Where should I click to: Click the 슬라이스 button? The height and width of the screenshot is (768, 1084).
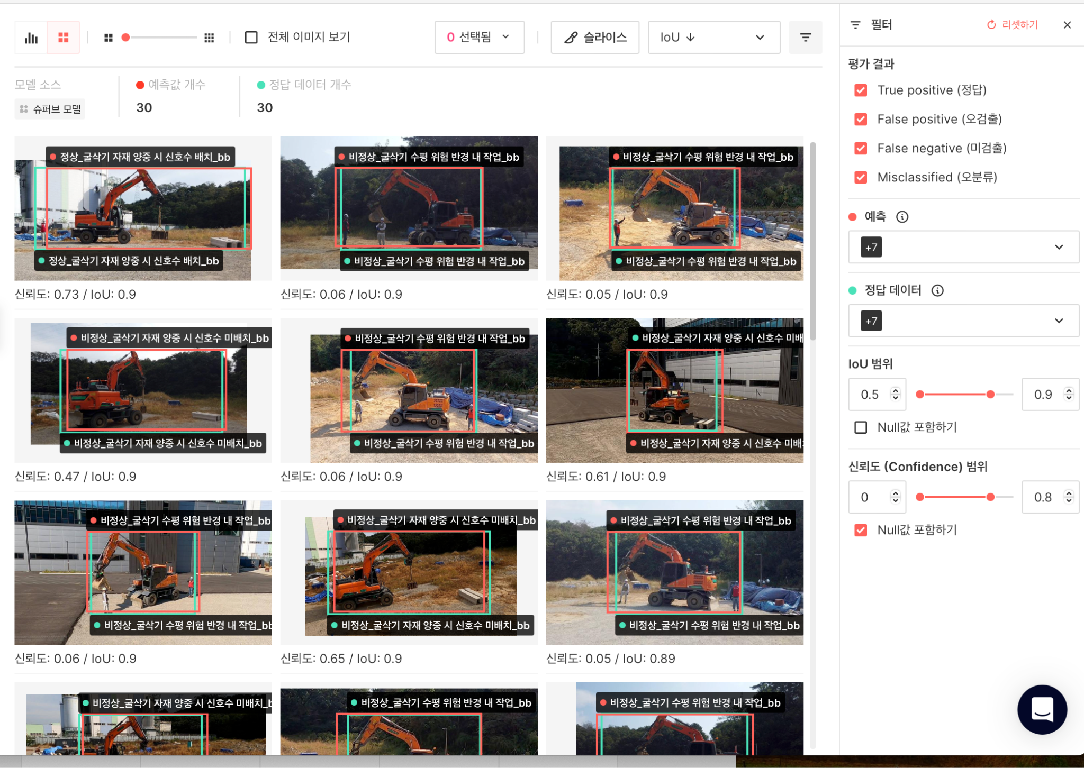595,38
